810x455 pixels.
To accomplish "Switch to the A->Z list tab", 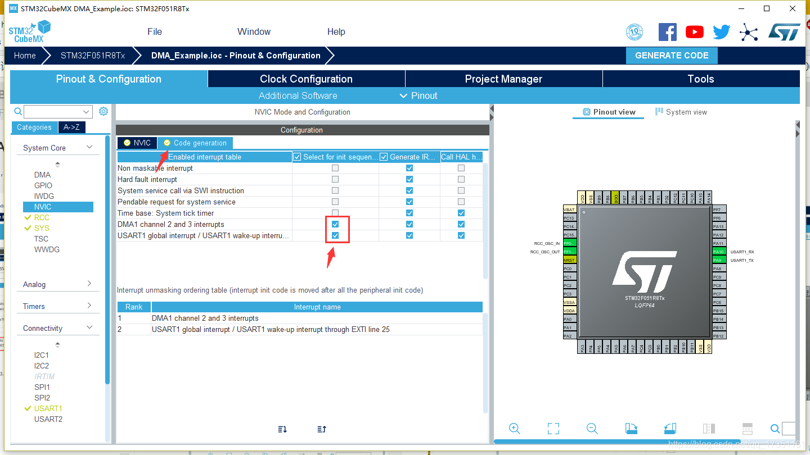I will (71, 127).
